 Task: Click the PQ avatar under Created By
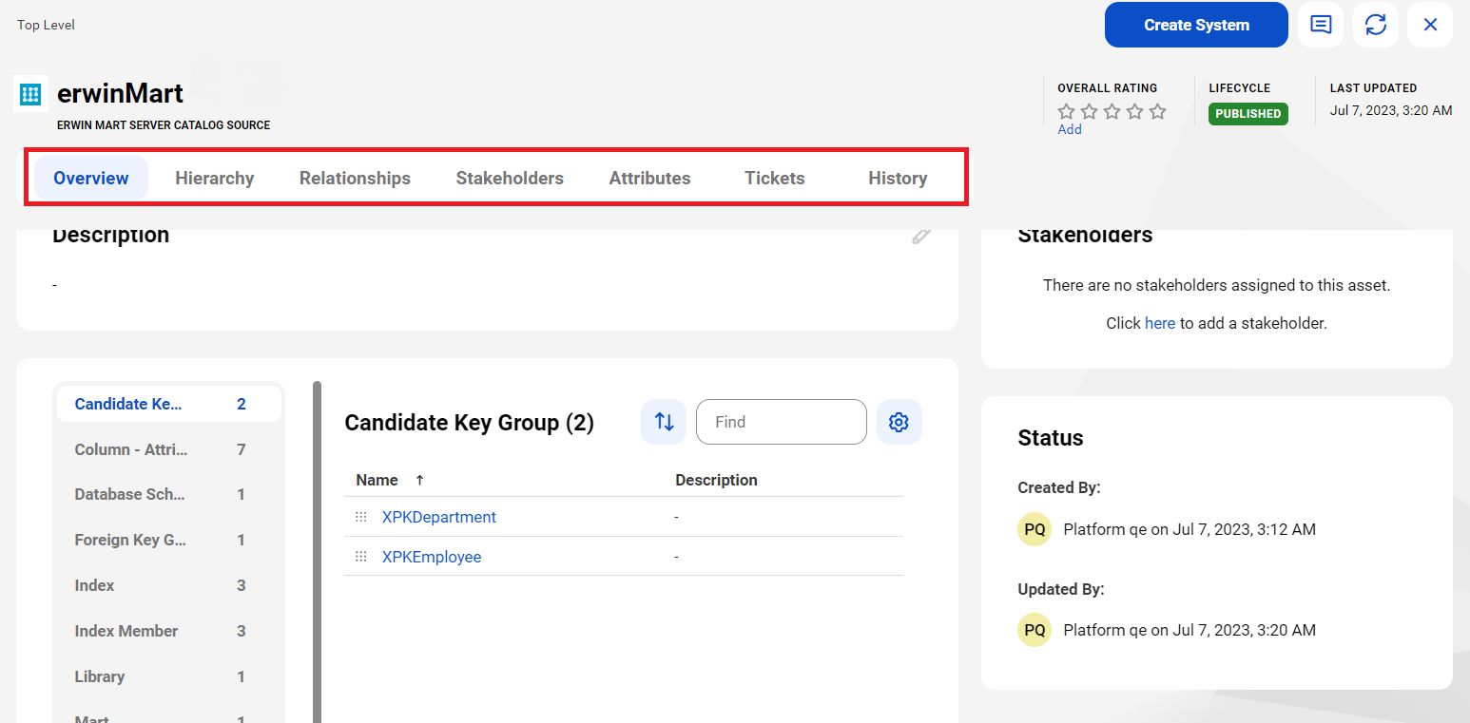point(1035,529)
